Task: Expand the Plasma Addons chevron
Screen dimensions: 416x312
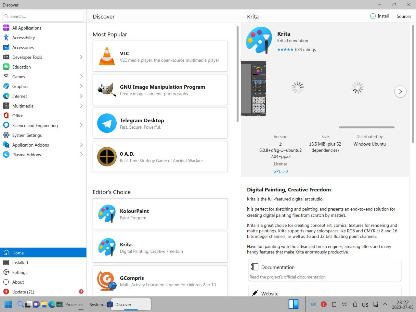Action: click(x=81, y=155)
